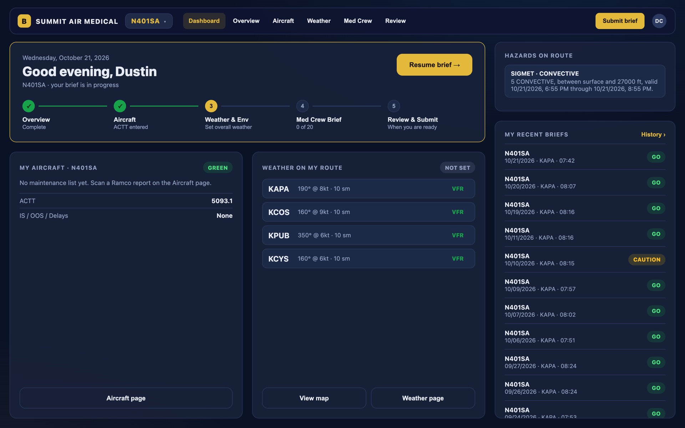Open the 09/26/2026 KAPA 08:24 brief
The width and height of the screenshot is (685, 428).
585,388
